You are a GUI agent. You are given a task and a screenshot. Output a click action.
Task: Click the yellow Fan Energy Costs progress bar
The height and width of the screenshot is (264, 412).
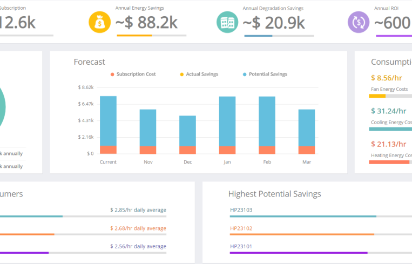[x=377, y=96]
